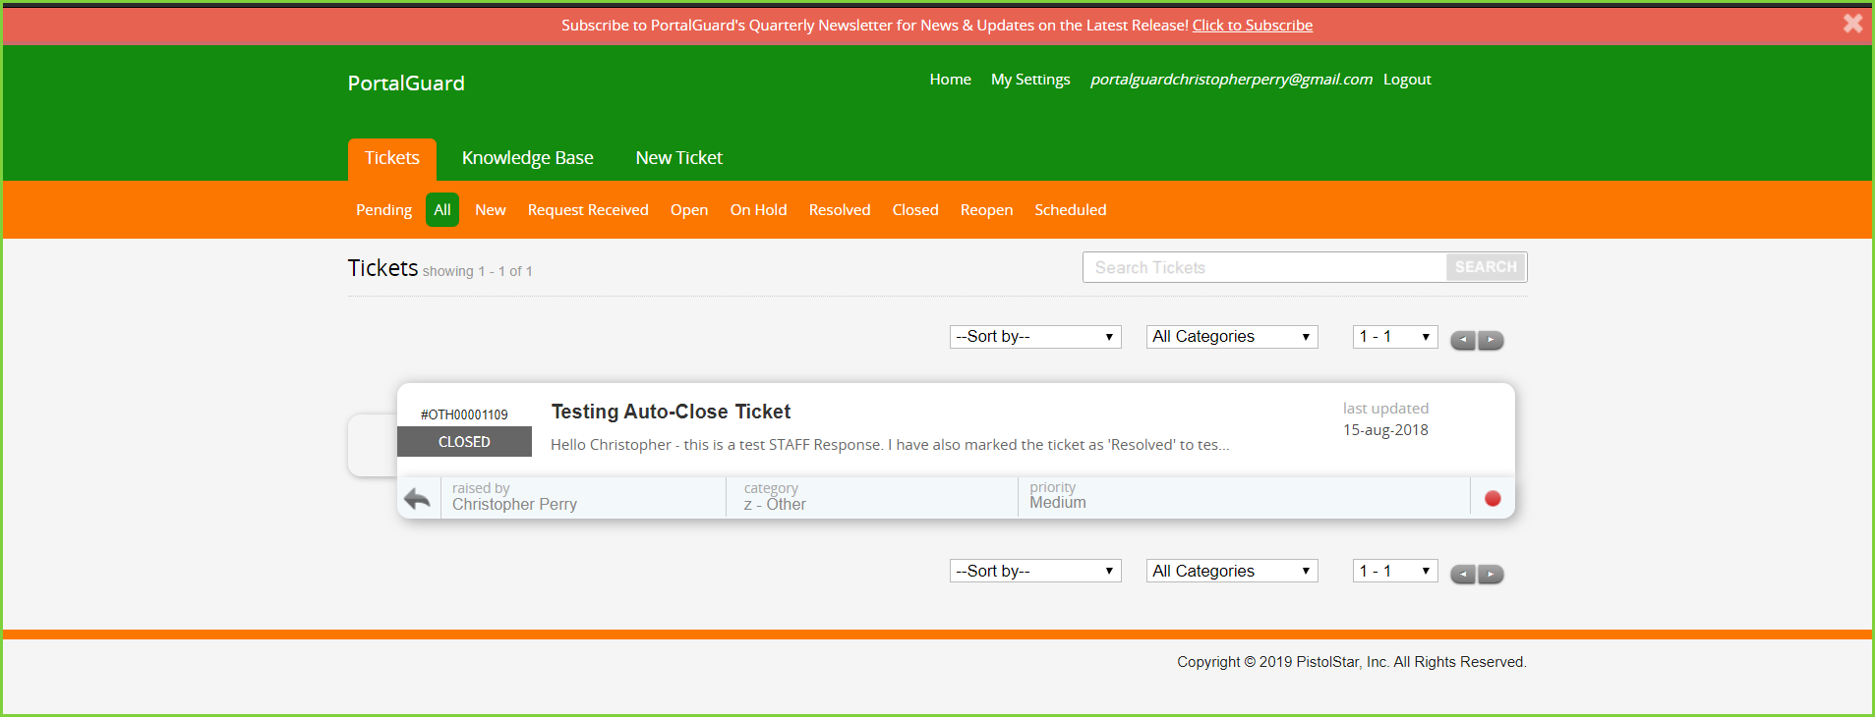This screenshot has width=1875, height=717.
Task: Open the Testing Auto-Close Ticket title
Action: (671, 412)
